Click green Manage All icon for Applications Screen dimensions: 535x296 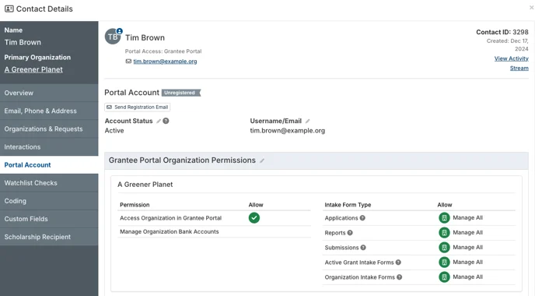tap(444, 218)
